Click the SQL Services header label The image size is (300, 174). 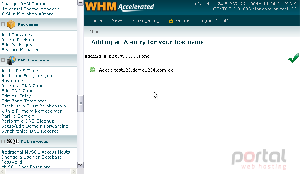[x=34, y=142]
